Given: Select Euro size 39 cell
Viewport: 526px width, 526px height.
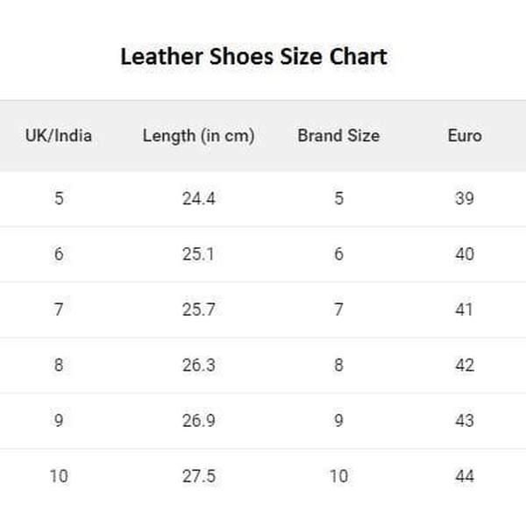Looking at the screenshot, I should click(464, 198).
